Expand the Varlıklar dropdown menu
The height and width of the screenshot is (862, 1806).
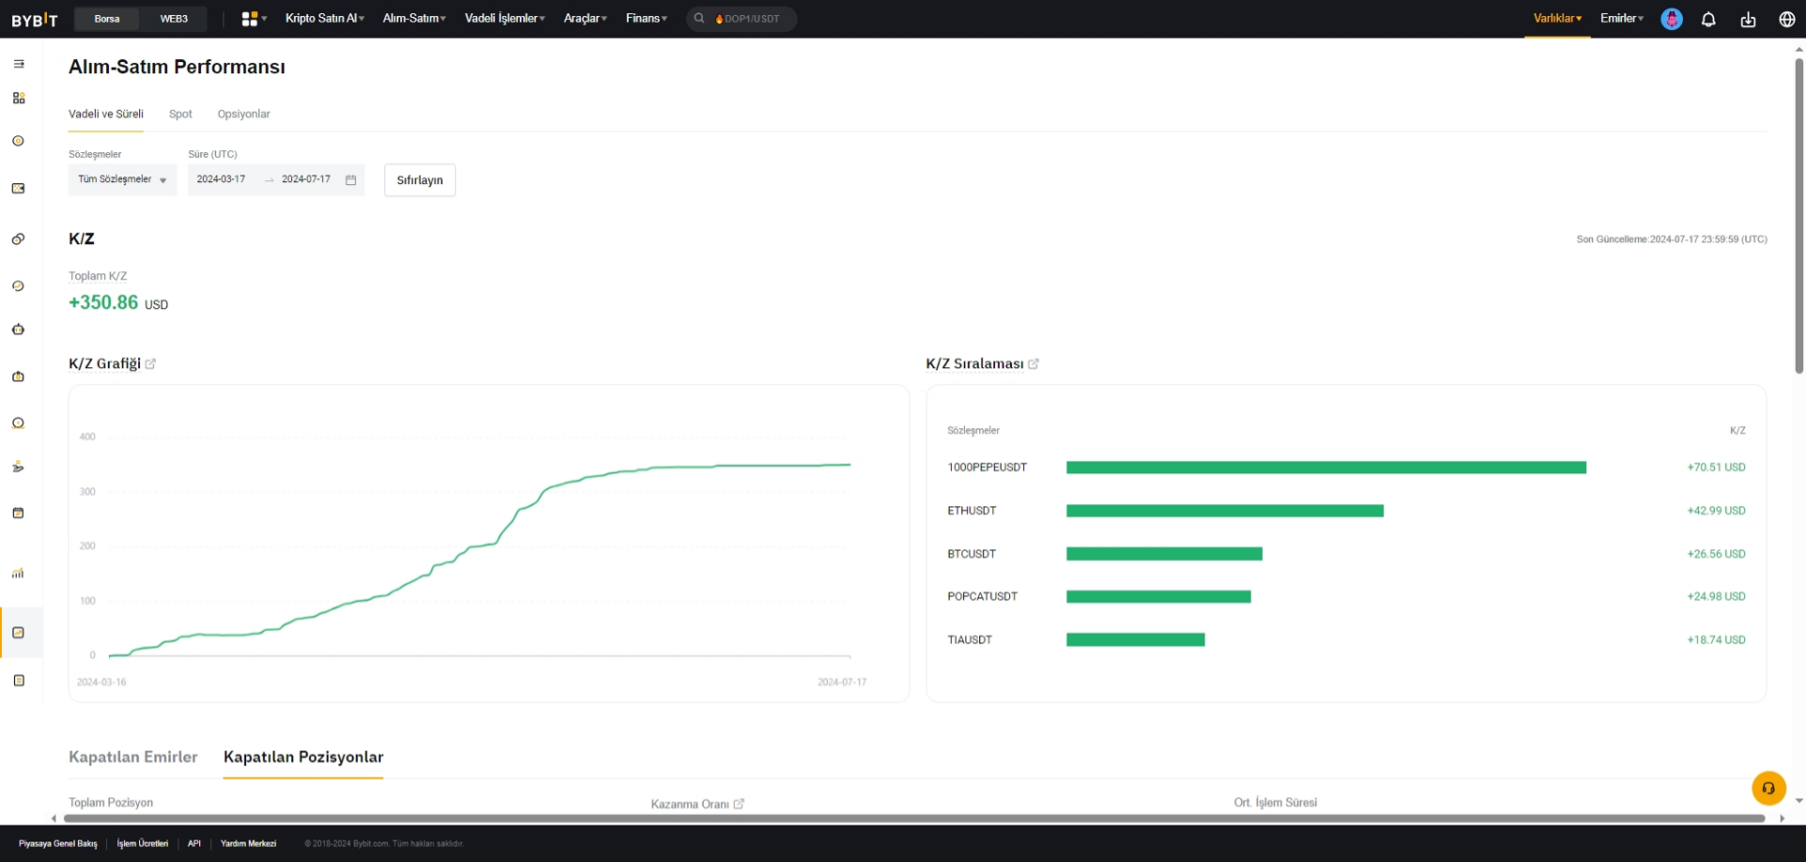1557,19
